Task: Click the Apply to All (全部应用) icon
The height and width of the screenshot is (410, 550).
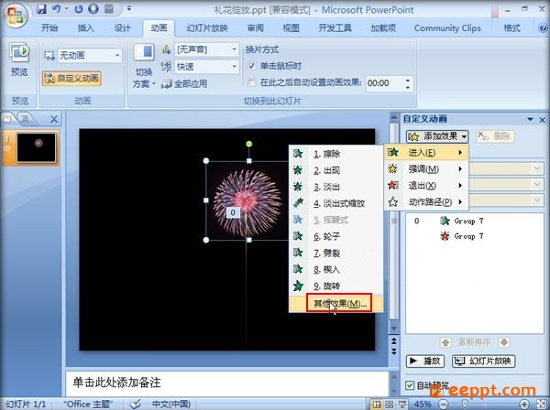Action: point(166,83)
